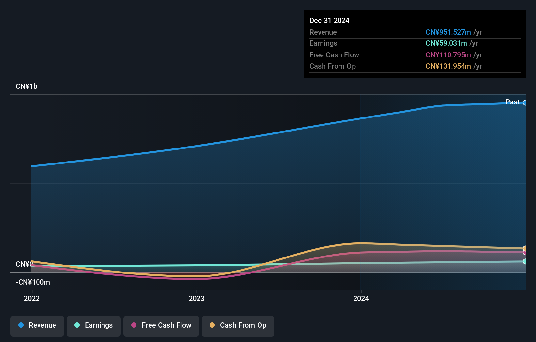Toggle the Free Cash Flow legend button

pyautogui.click(x=161, y=326)
